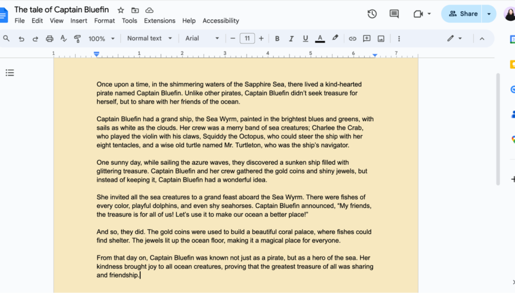Open the text color picker

pos(320,38)
